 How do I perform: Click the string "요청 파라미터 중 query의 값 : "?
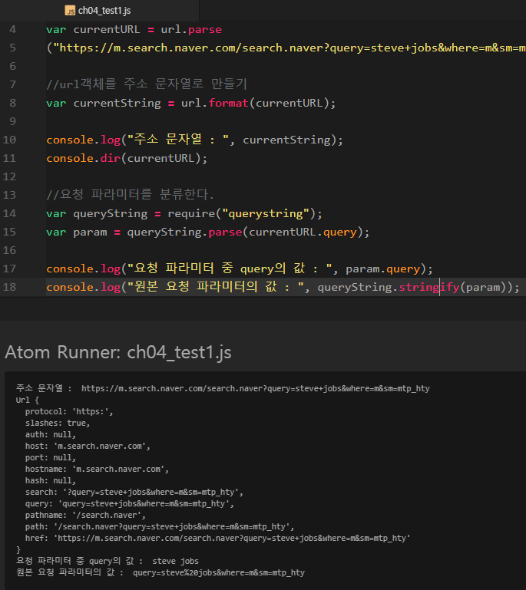[230, 269]
